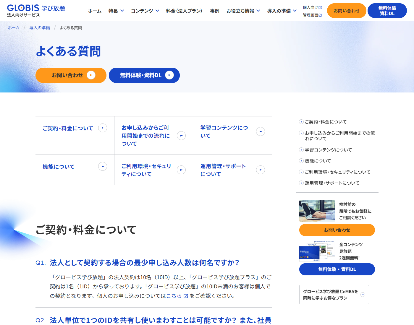Select sidebar link 機能について
Viewport: 414px width, 325px height.
[x=318, y=161]
